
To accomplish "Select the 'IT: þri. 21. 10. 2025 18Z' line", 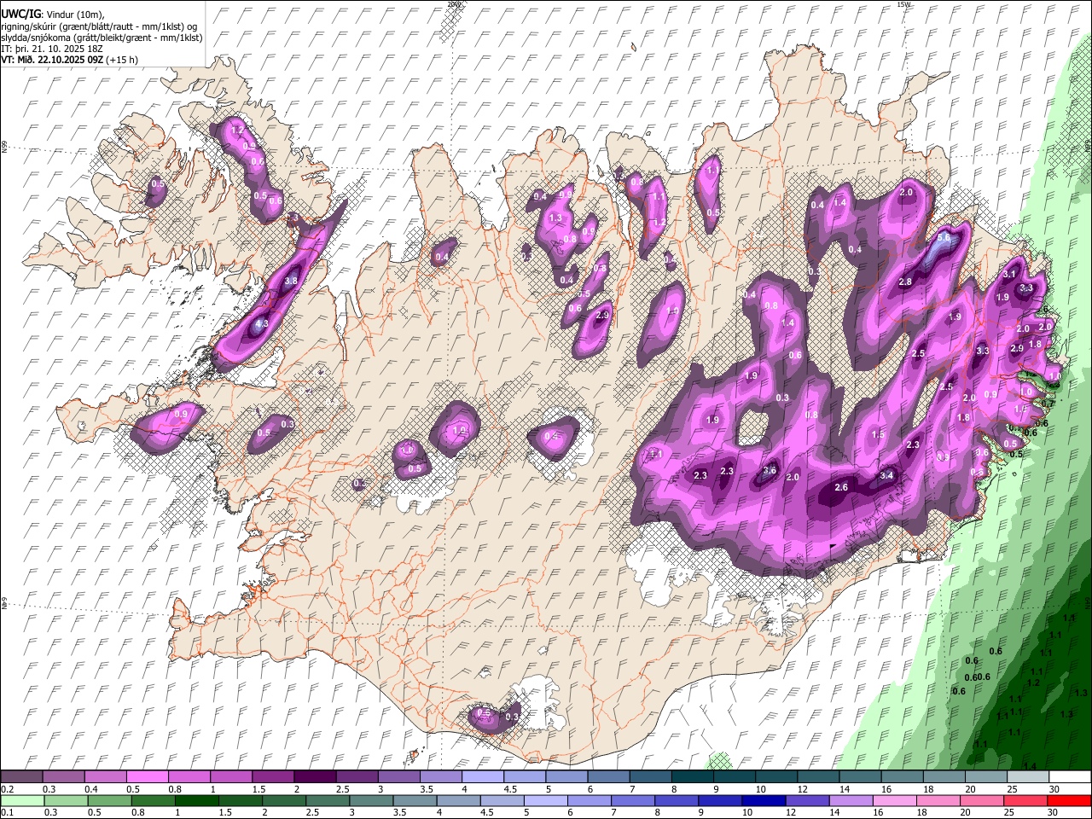I will (50, 49).
